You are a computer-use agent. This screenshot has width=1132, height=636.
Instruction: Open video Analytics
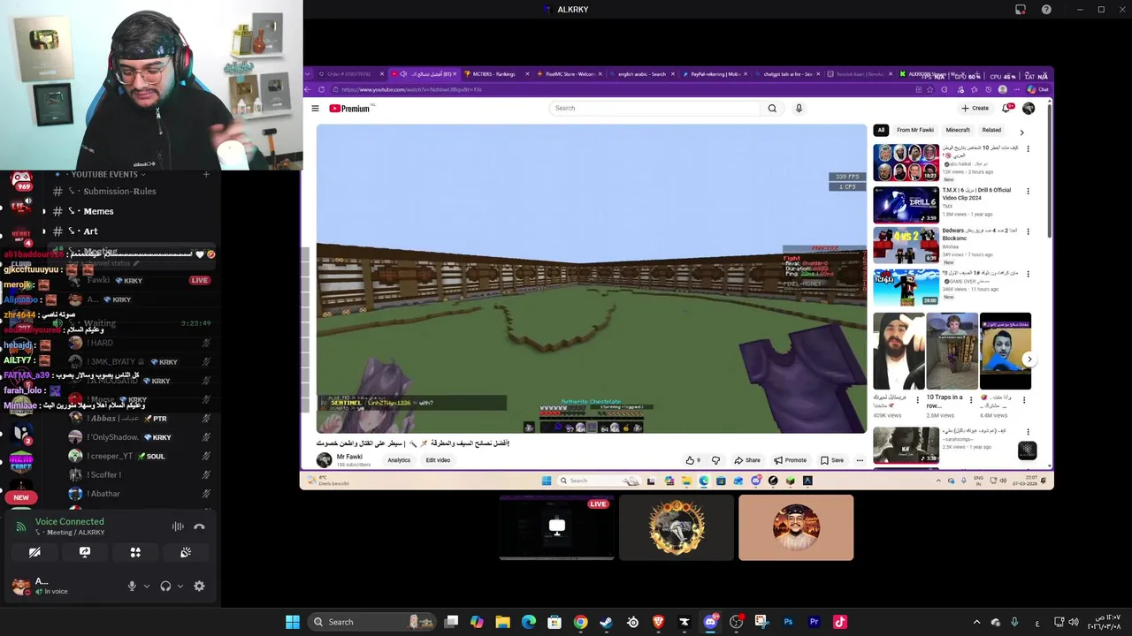[399, 460]
